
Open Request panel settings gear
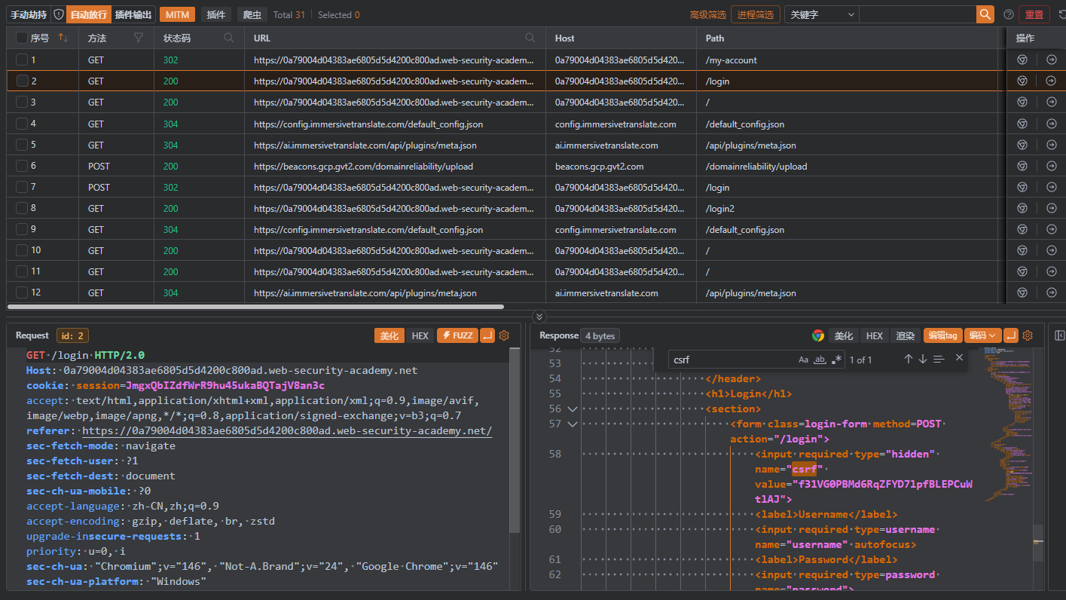504,335
